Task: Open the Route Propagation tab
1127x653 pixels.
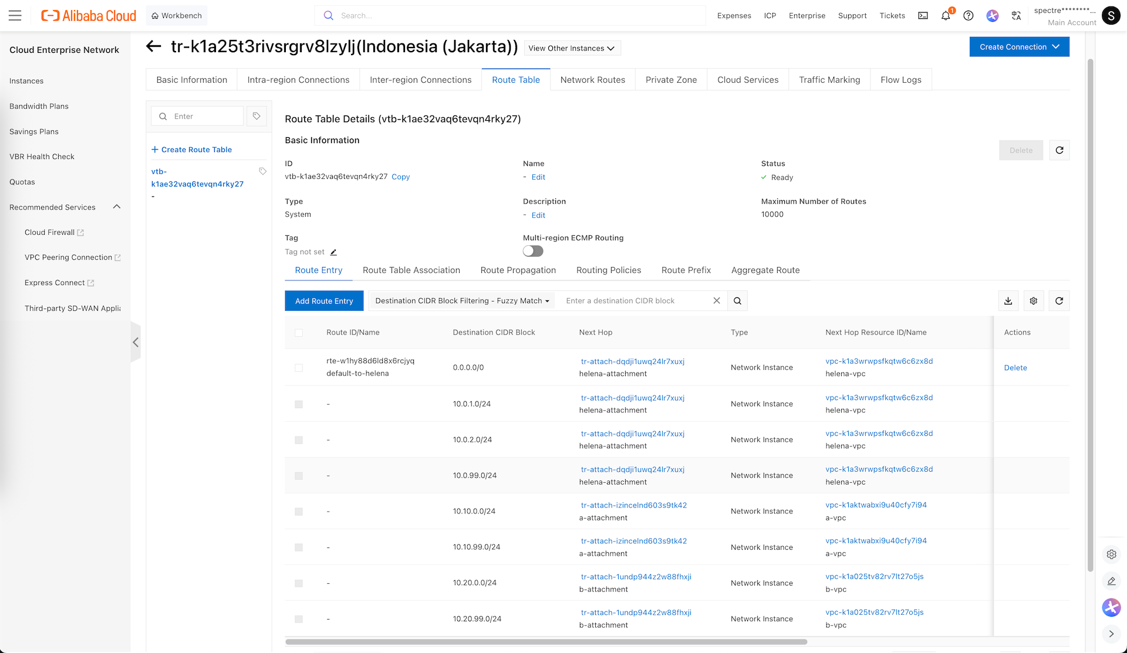Action: coord(518,270)
